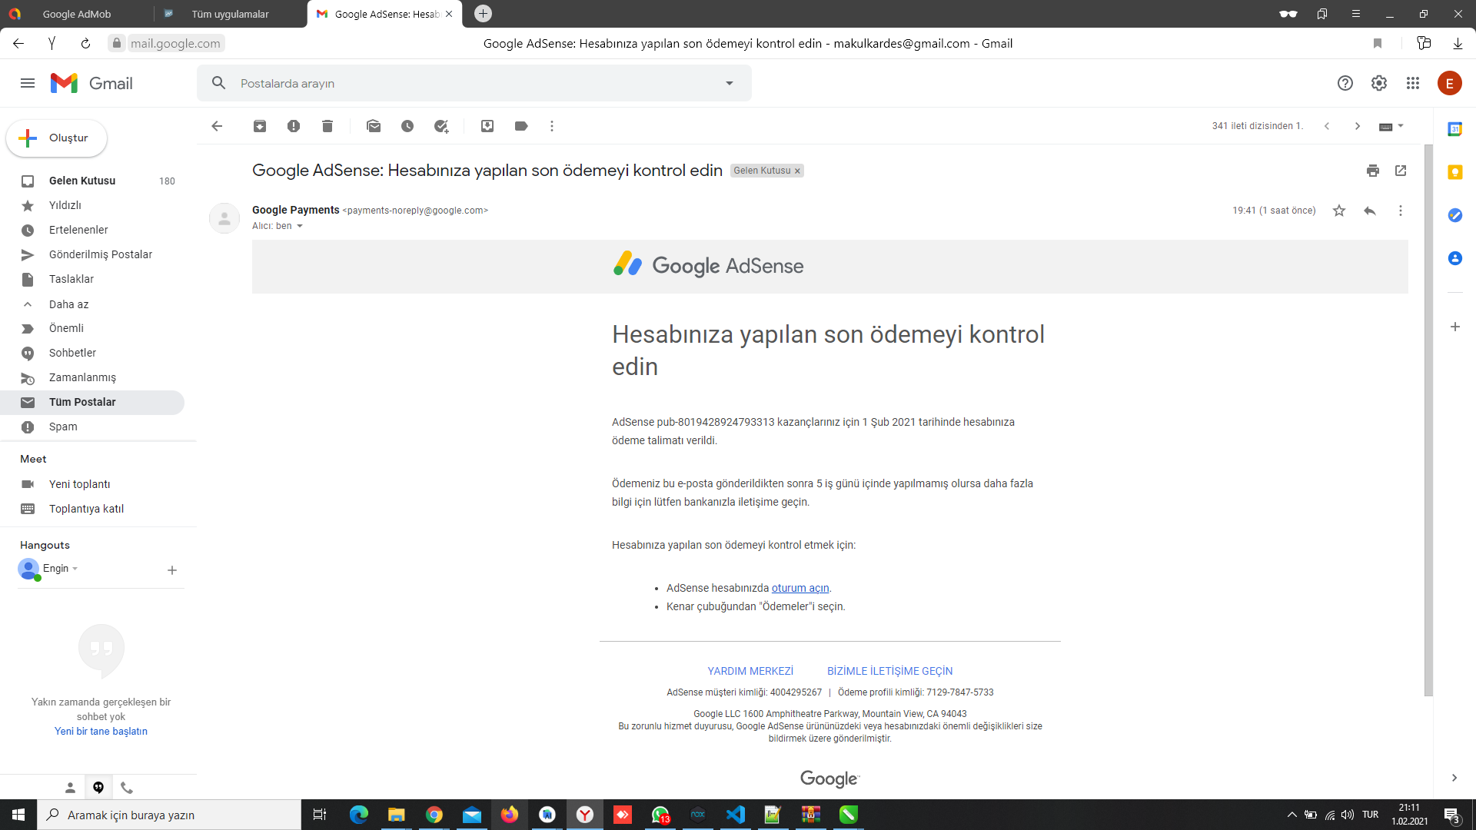Open Google Tasks side panel
This screenshot has width=1476, height=830.
click(x=1455, y=215)
